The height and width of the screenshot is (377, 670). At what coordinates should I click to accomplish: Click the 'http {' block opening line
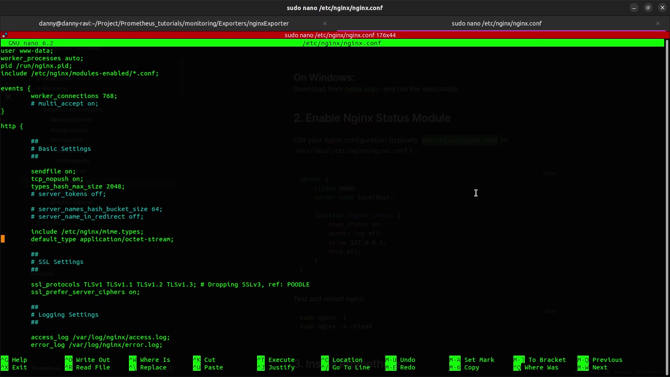[x=12, y=126]
